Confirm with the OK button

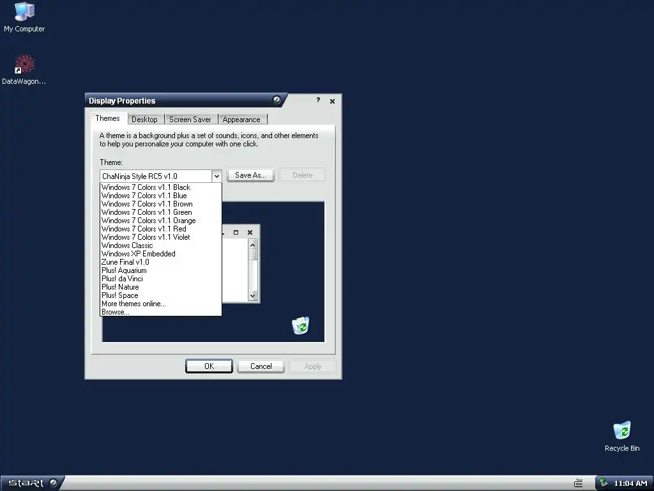point(209,366)
